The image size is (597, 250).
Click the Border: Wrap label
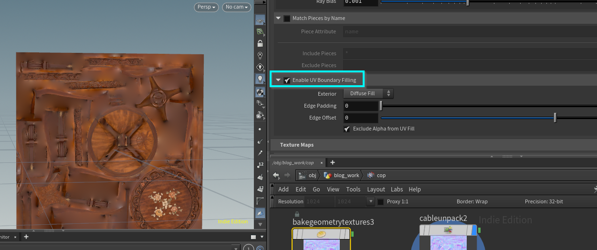[472, 201]
